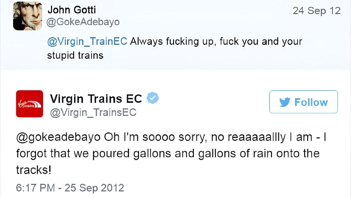Image resolution: width=351 pixels, height=197 pixels.
Task: Click the @Virgin_TrainsEC handle below account name
Action: (x=93, y=112)
